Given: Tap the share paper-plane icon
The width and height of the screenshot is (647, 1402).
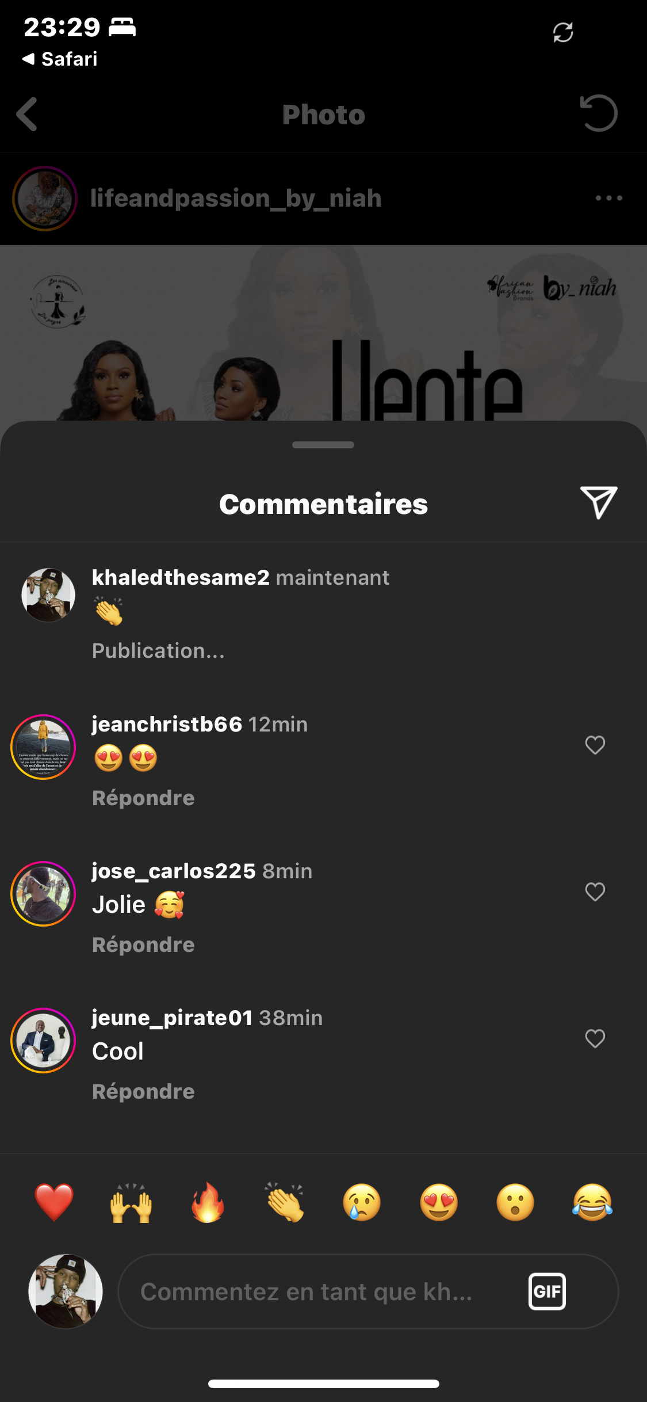Looking at the screenshot, I should [598, 502].
